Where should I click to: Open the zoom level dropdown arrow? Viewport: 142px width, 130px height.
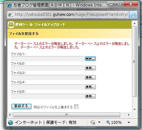(x=129, y=123)
